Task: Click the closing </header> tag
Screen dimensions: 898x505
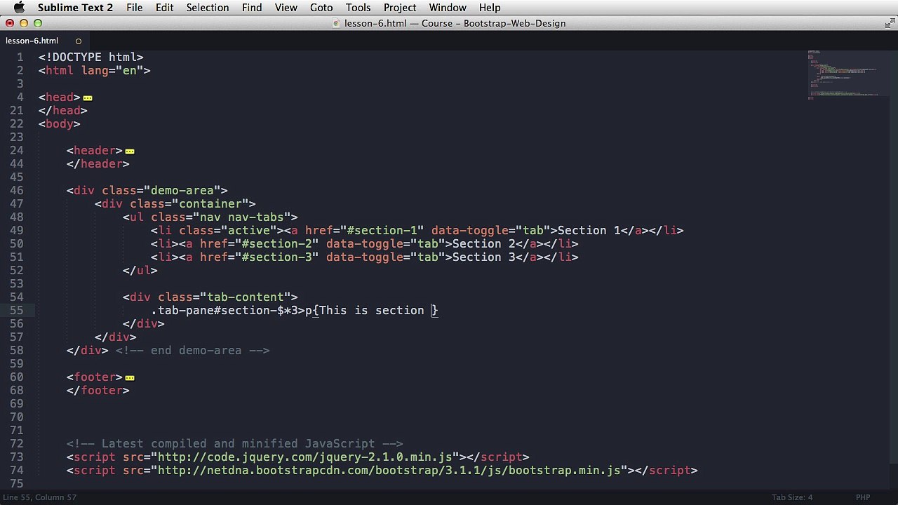Action: [98, 164]
